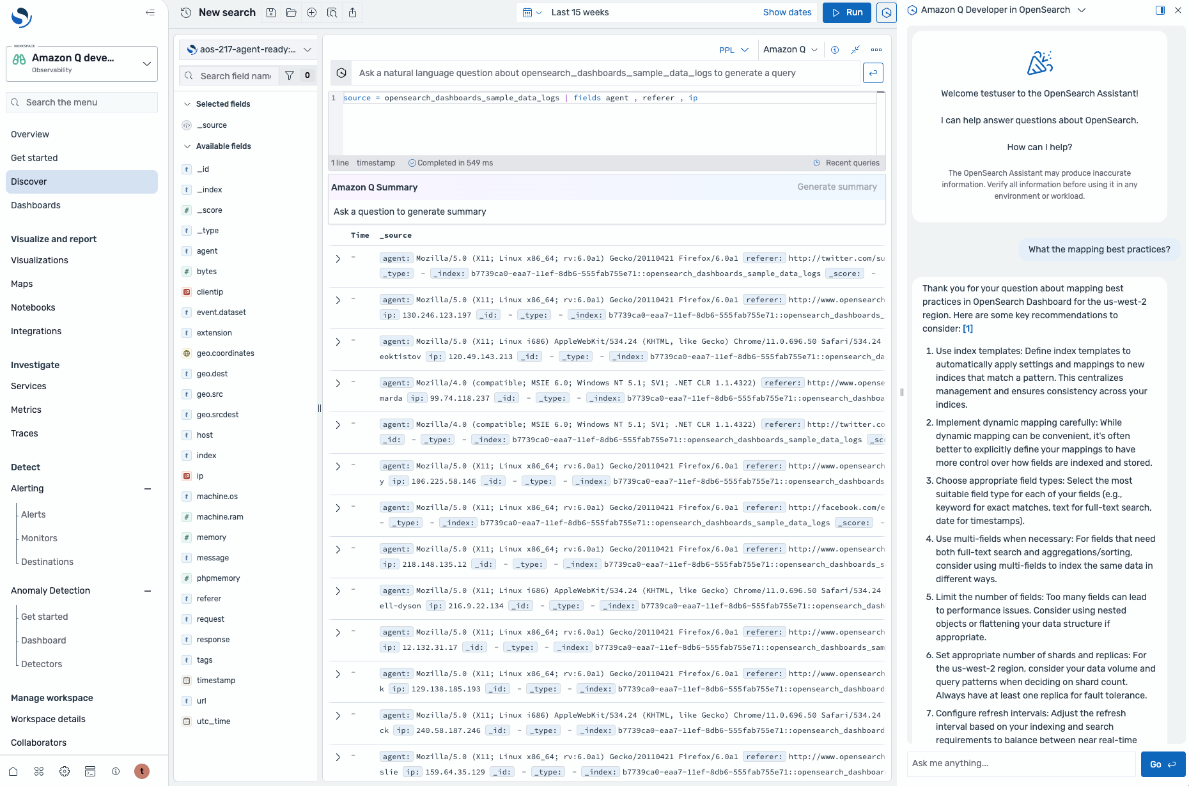Select the geo.coordinates field
The image size is (1189, 786).
pos(225,353)
